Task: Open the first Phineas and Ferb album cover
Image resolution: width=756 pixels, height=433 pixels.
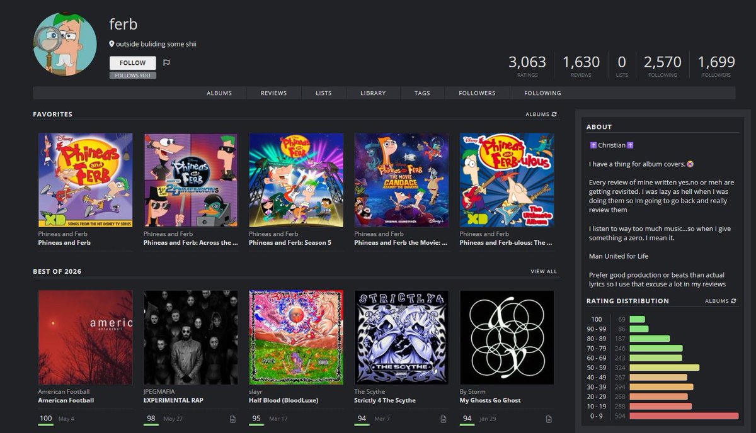Action: (x=85, y=180)
